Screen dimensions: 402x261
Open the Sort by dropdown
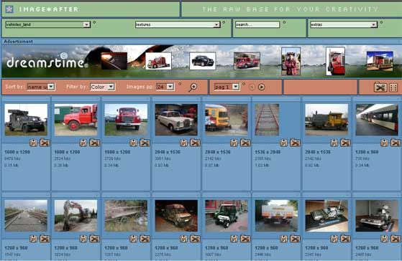point(41,87)
